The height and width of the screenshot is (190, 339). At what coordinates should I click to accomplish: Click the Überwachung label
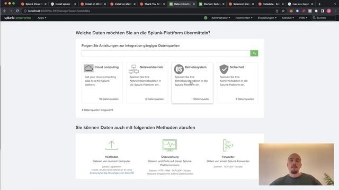[169, 157]
